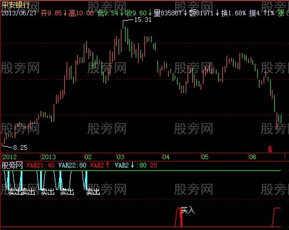Click the volume value 量835867
The width and height of the screenshot is (289, 230).
coord(168,13)
